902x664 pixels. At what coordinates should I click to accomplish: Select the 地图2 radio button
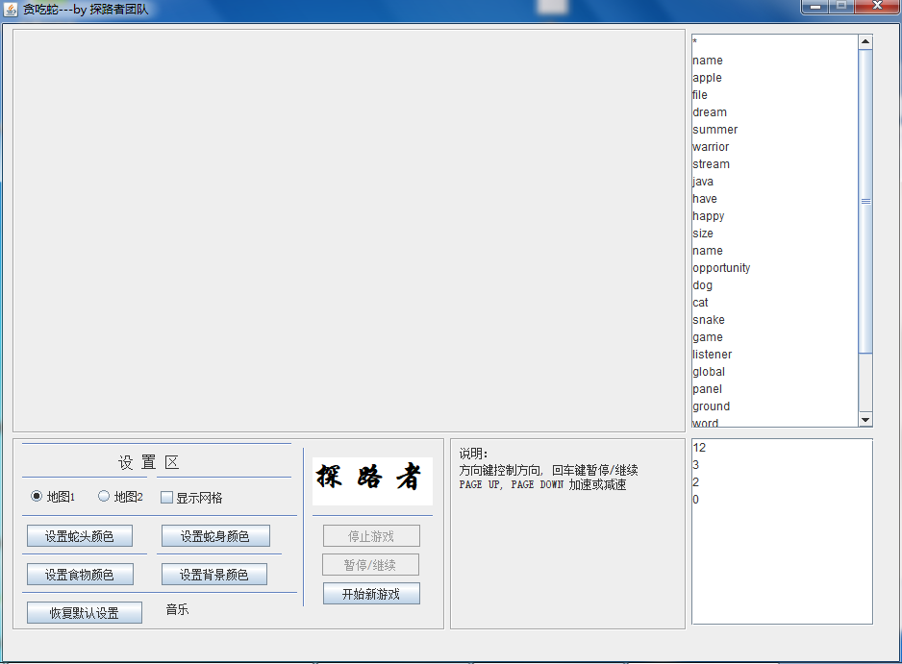(120, 497)
